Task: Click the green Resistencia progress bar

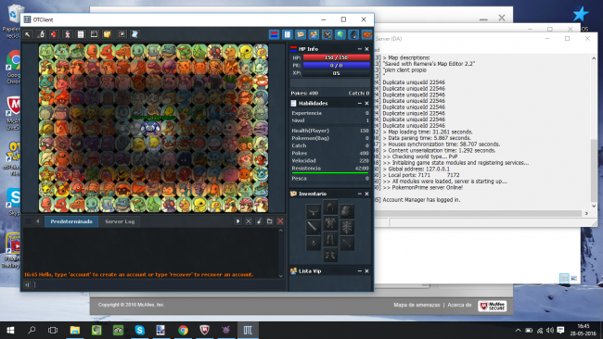Action: [x=330, y=173]
